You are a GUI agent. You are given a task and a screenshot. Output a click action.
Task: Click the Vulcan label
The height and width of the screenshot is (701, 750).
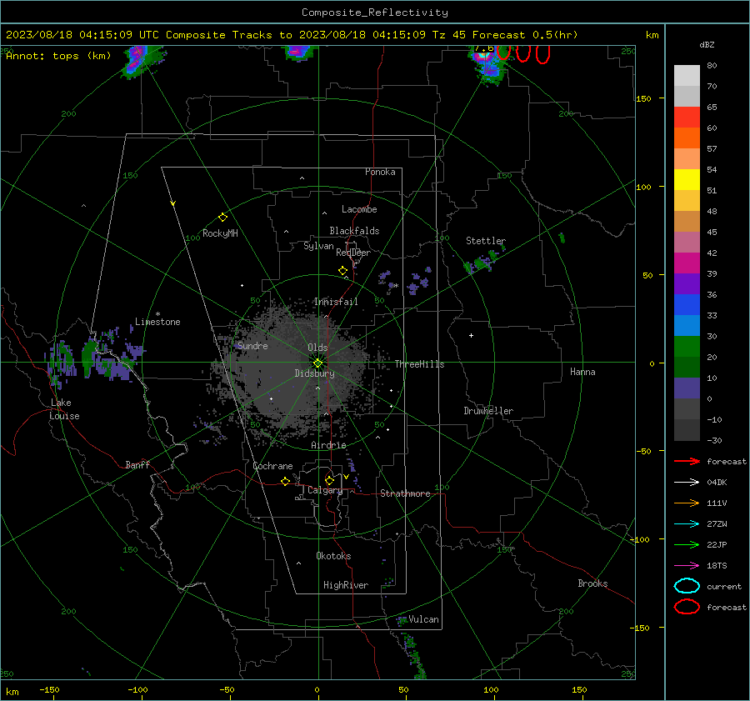(x=423, y=619)
